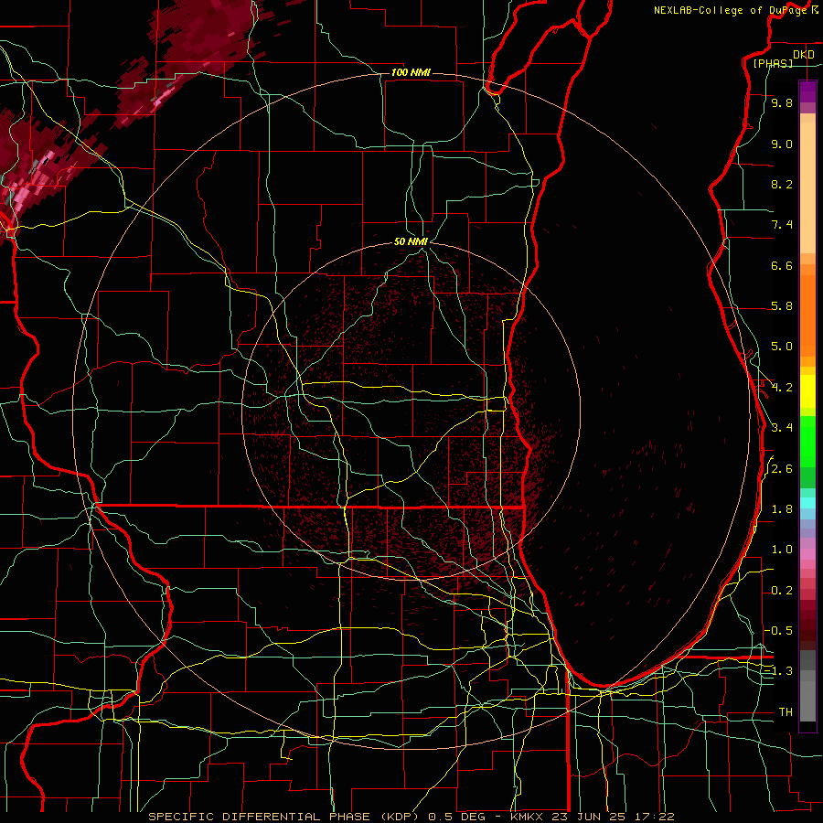This screenshot has width=823, height=823.
Task: Click the 5.8 scale value label
Action: pos(782,306)
